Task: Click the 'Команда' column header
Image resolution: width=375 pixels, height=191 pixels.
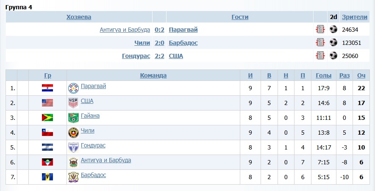Action: tap(153, 75)
